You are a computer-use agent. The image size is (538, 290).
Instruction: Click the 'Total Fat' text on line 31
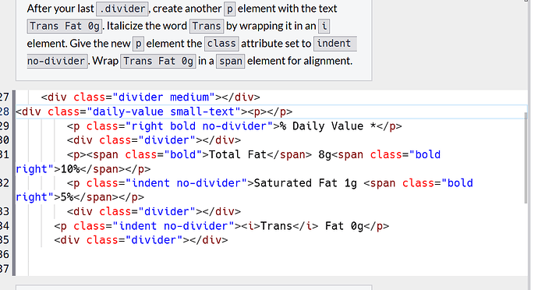238,154
